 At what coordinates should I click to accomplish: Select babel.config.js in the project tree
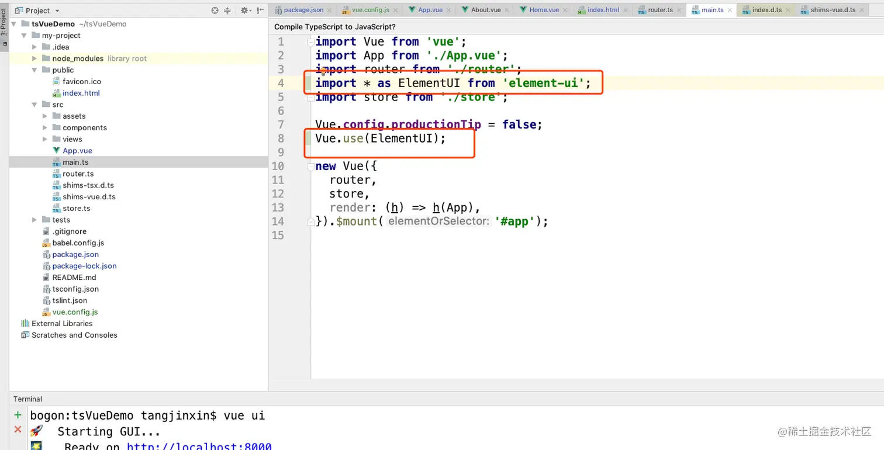(x=78, y=243)
